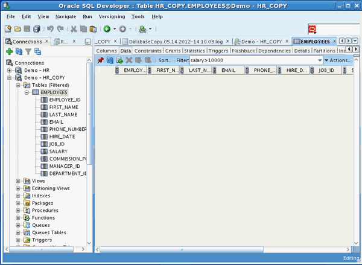The height and width of the screenshot is (265, 362).
Task: Minimize the Connections panel
Action: [88, 42]
